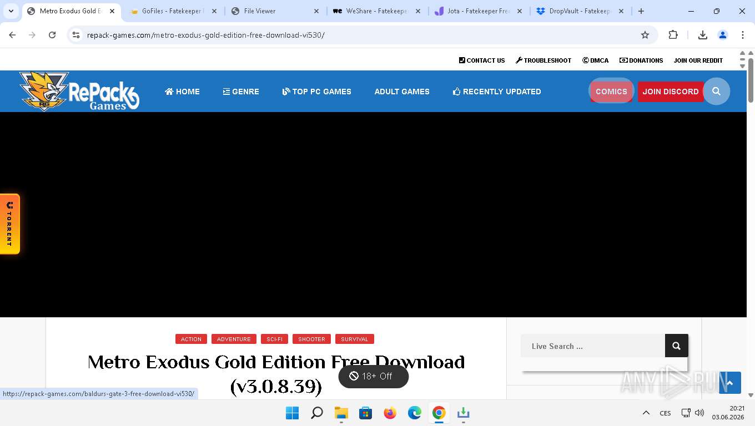Click the round header search icon
This screenshot has height=426, width=755.
tap(716, 92)
